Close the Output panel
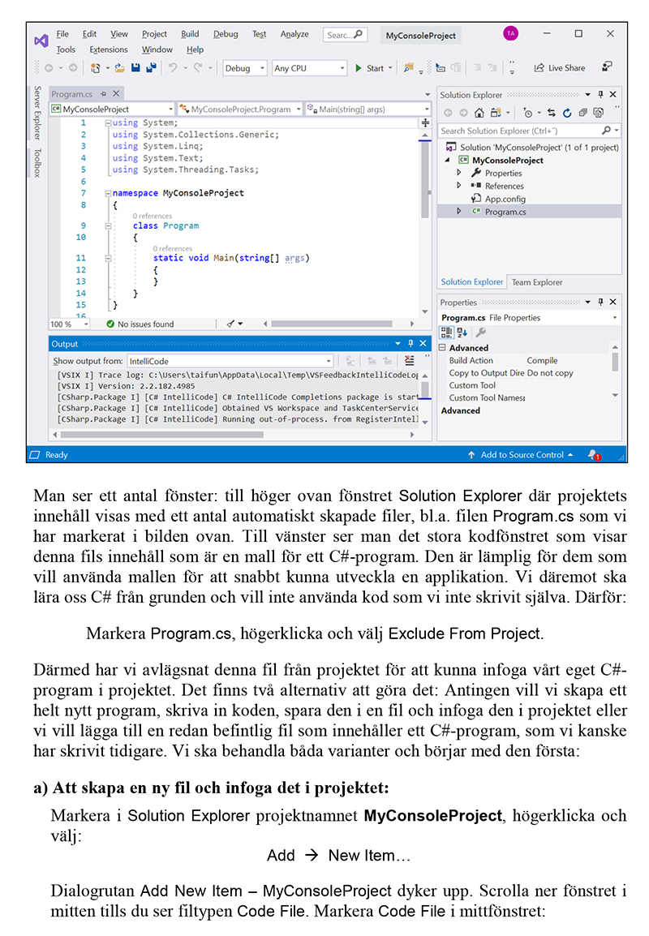This screenshot has height=936, width=649. point(423,344)
